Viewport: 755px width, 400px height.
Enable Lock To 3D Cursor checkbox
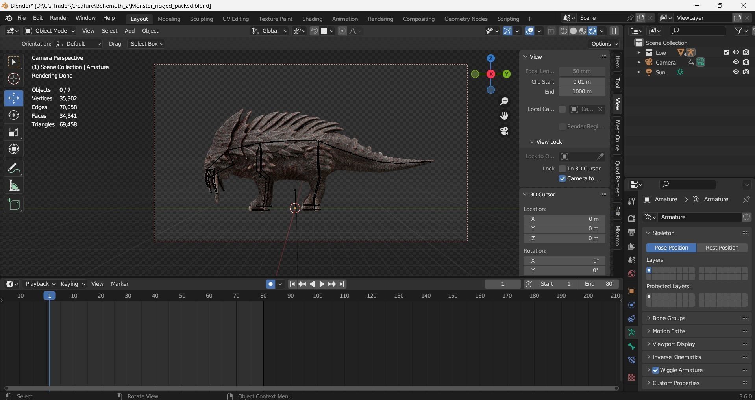point(563,169)
